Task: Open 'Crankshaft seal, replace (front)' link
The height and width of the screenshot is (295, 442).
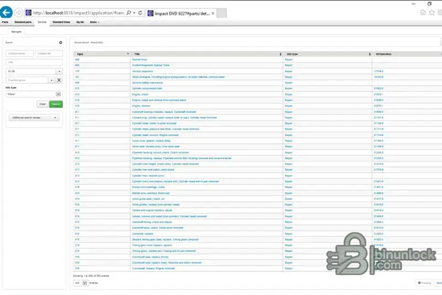Action: pos(150,257)
